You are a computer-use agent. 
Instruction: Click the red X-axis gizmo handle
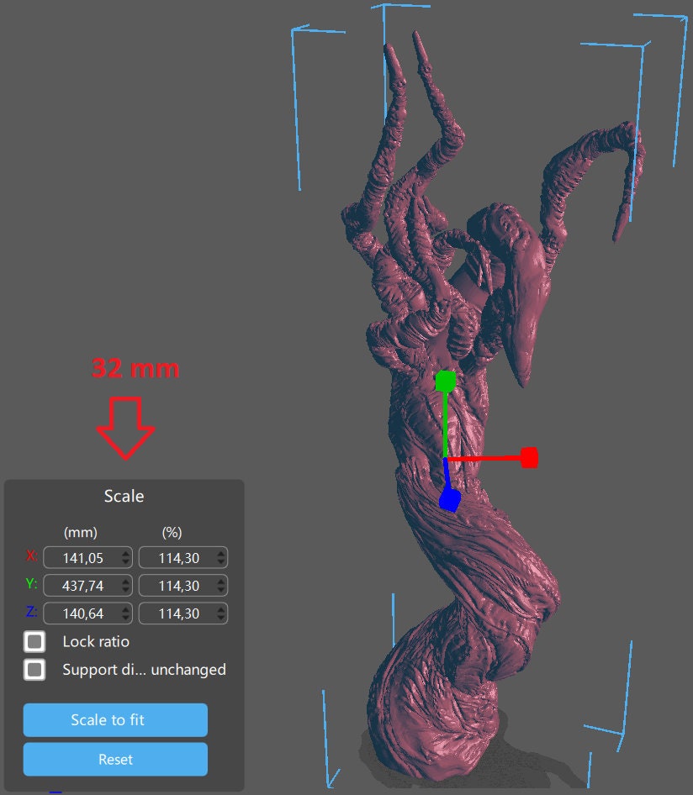coord(529,457)
